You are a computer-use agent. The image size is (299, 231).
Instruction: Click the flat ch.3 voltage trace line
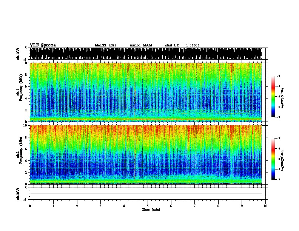coord(146,194)
